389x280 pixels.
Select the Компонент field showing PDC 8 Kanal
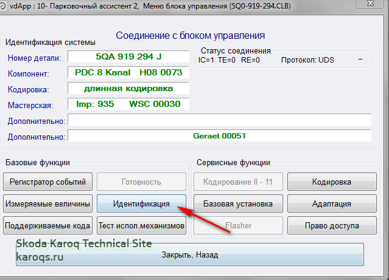click(128, 73)
